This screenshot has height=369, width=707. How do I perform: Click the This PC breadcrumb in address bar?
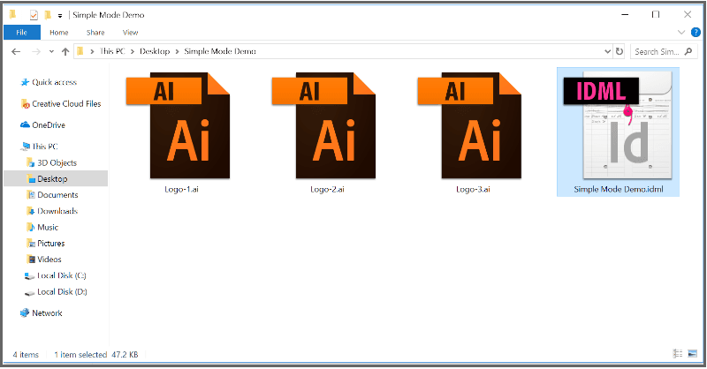(x=112, y=51)
